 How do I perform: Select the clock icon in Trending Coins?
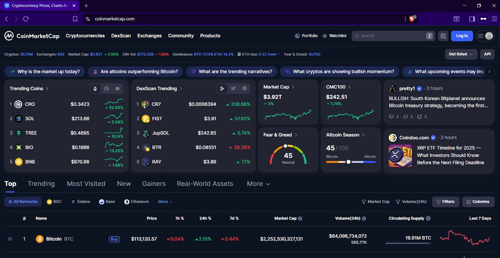click(x=106, y=88)
